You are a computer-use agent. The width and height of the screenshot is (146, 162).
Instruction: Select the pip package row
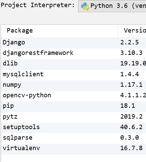[x=74, y=107]
